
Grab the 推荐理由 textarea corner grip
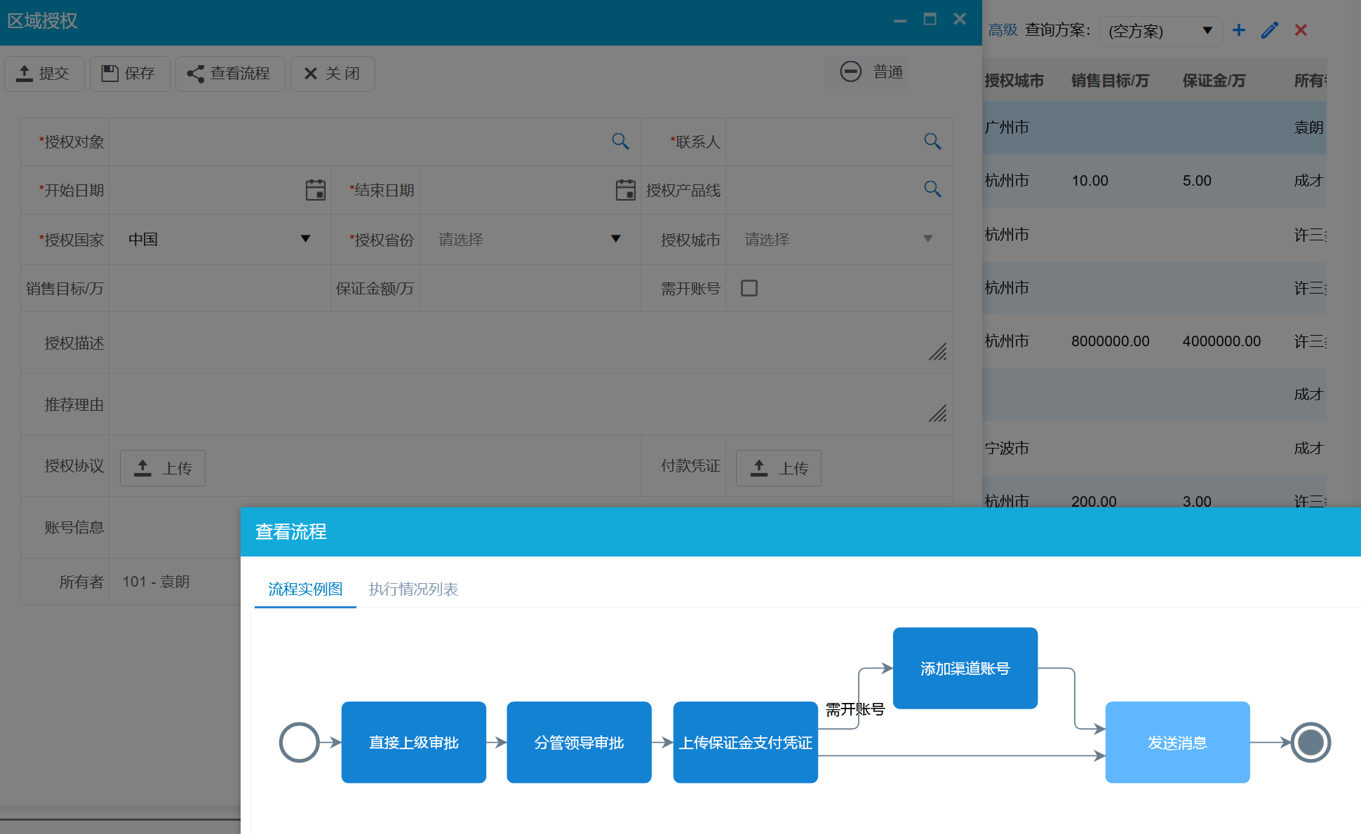tap(938, 413)
